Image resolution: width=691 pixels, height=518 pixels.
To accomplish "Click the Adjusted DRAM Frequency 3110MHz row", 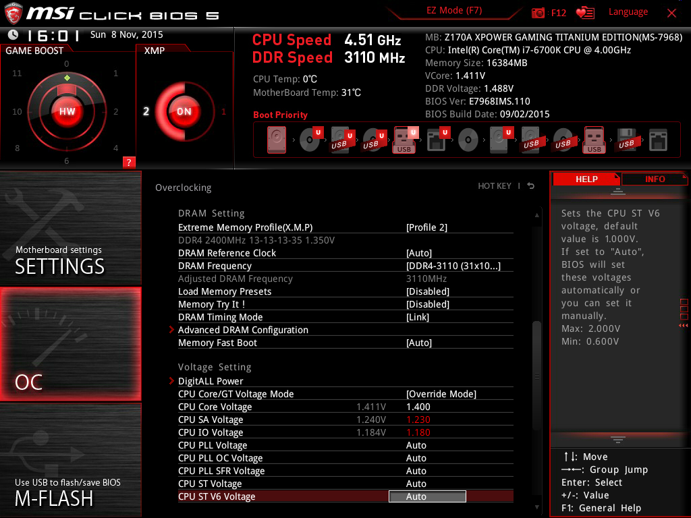I will click(345, 279).
